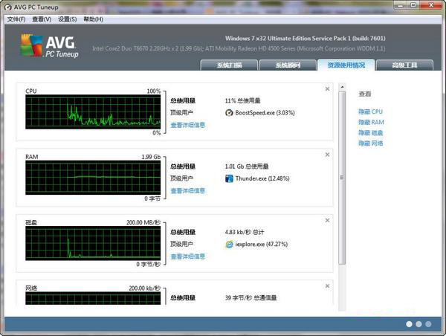Click the CPU usage graph
The width and height of the screenshot is (446, 336).
pyautogui.click(x=93, y=112)
